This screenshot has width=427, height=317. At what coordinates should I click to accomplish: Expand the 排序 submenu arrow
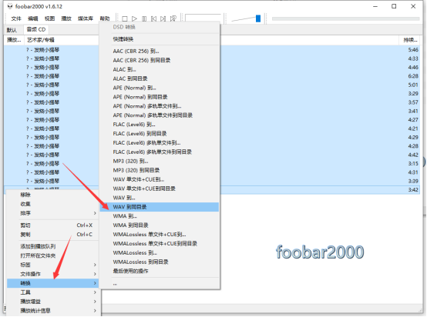coord(95,213)
